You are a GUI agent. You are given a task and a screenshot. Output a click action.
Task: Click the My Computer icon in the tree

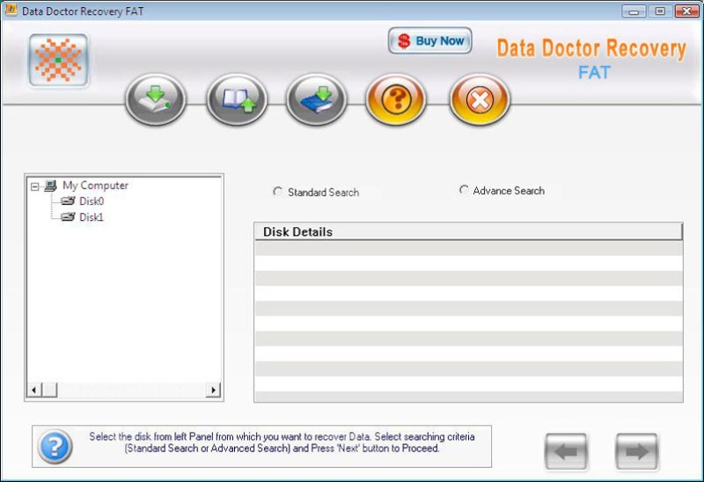point(50,186)
